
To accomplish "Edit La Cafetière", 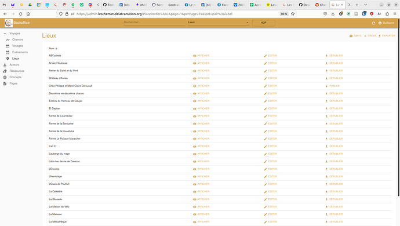I will [x=270, y=192].
